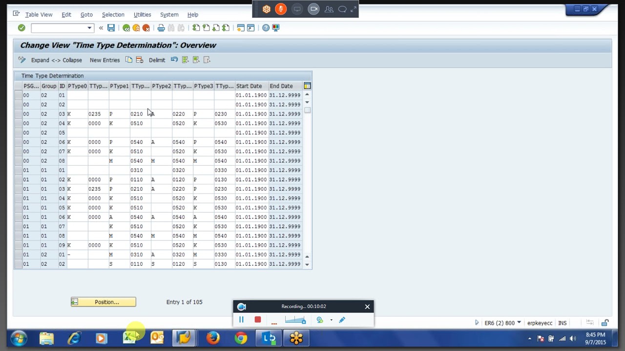Click inside the command input field
Viewport: 625px width, 351px height.
59,28
